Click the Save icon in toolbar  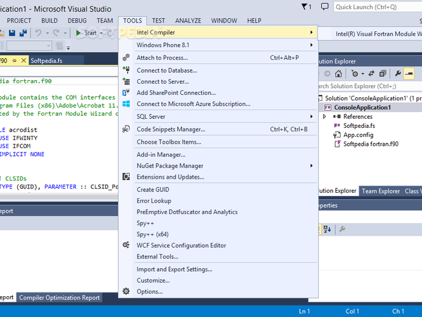[12, 33]
